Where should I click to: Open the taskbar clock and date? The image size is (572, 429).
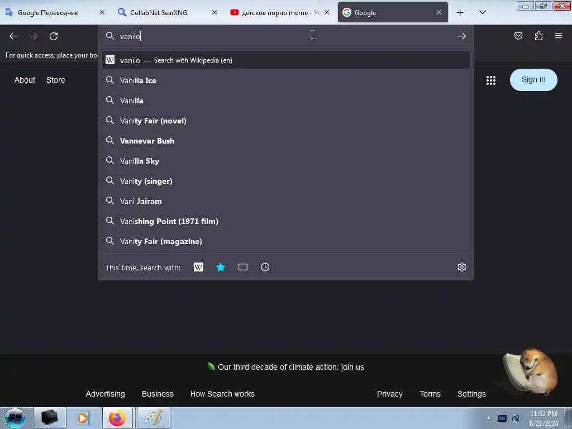click(x=544, y=418)
